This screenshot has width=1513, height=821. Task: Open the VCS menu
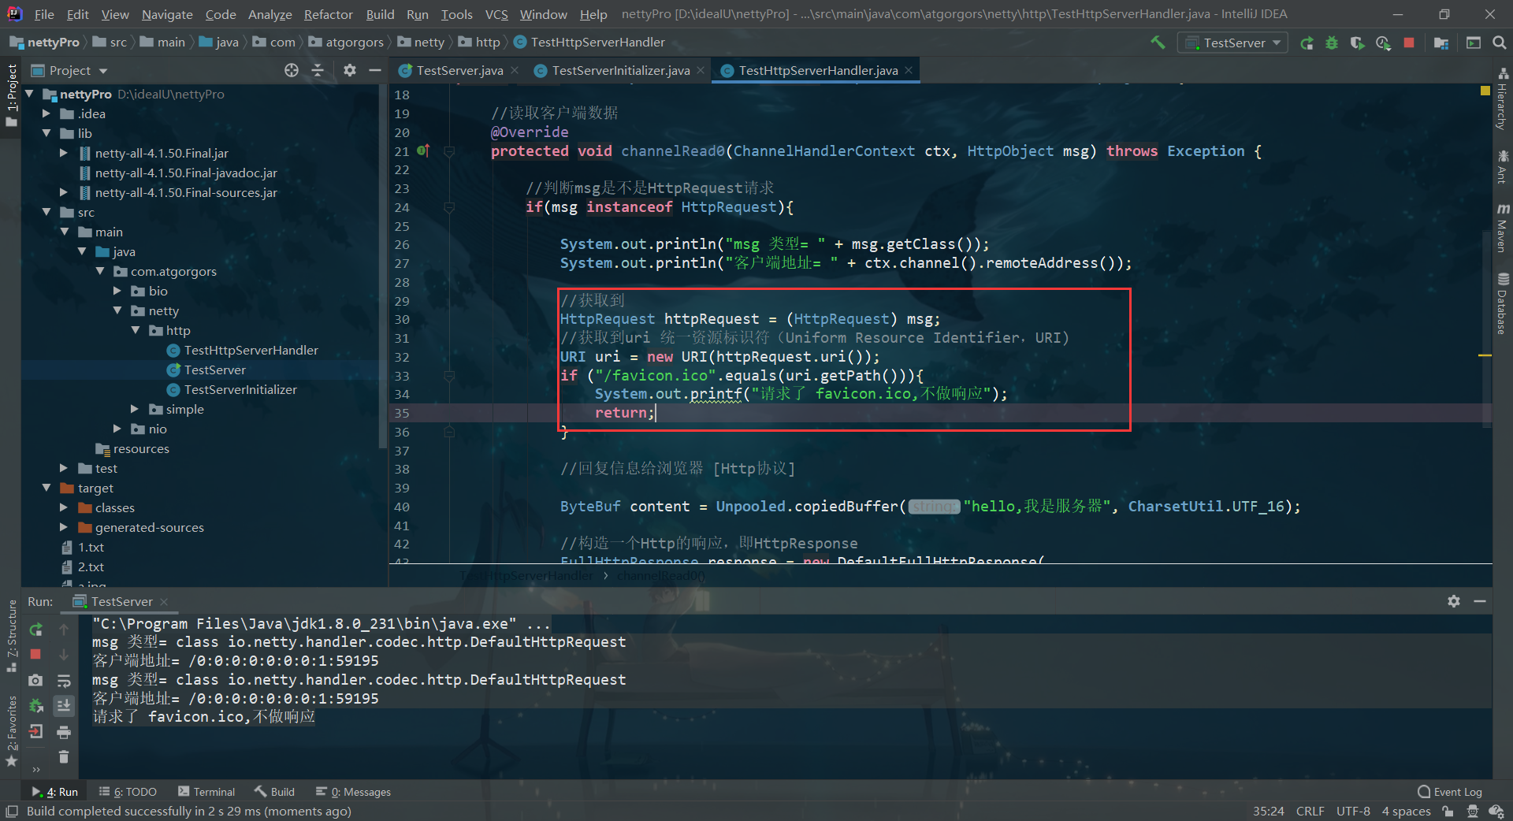pos(496,14)
